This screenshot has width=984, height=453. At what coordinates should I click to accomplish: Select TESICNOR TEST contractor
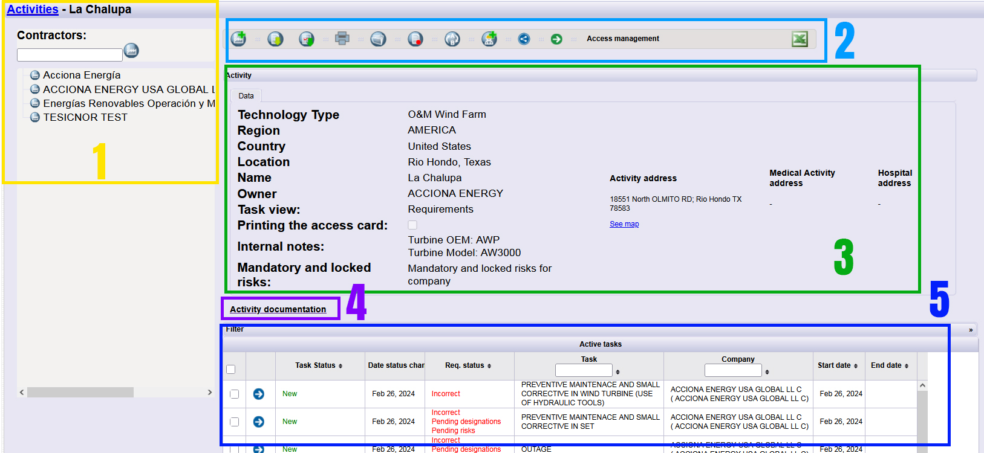[x=85, y=117]
